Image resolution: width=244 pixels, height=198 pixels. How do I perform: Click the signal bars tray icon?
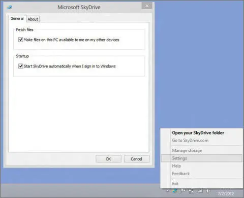pyautogui.click(x=200, y=191)
